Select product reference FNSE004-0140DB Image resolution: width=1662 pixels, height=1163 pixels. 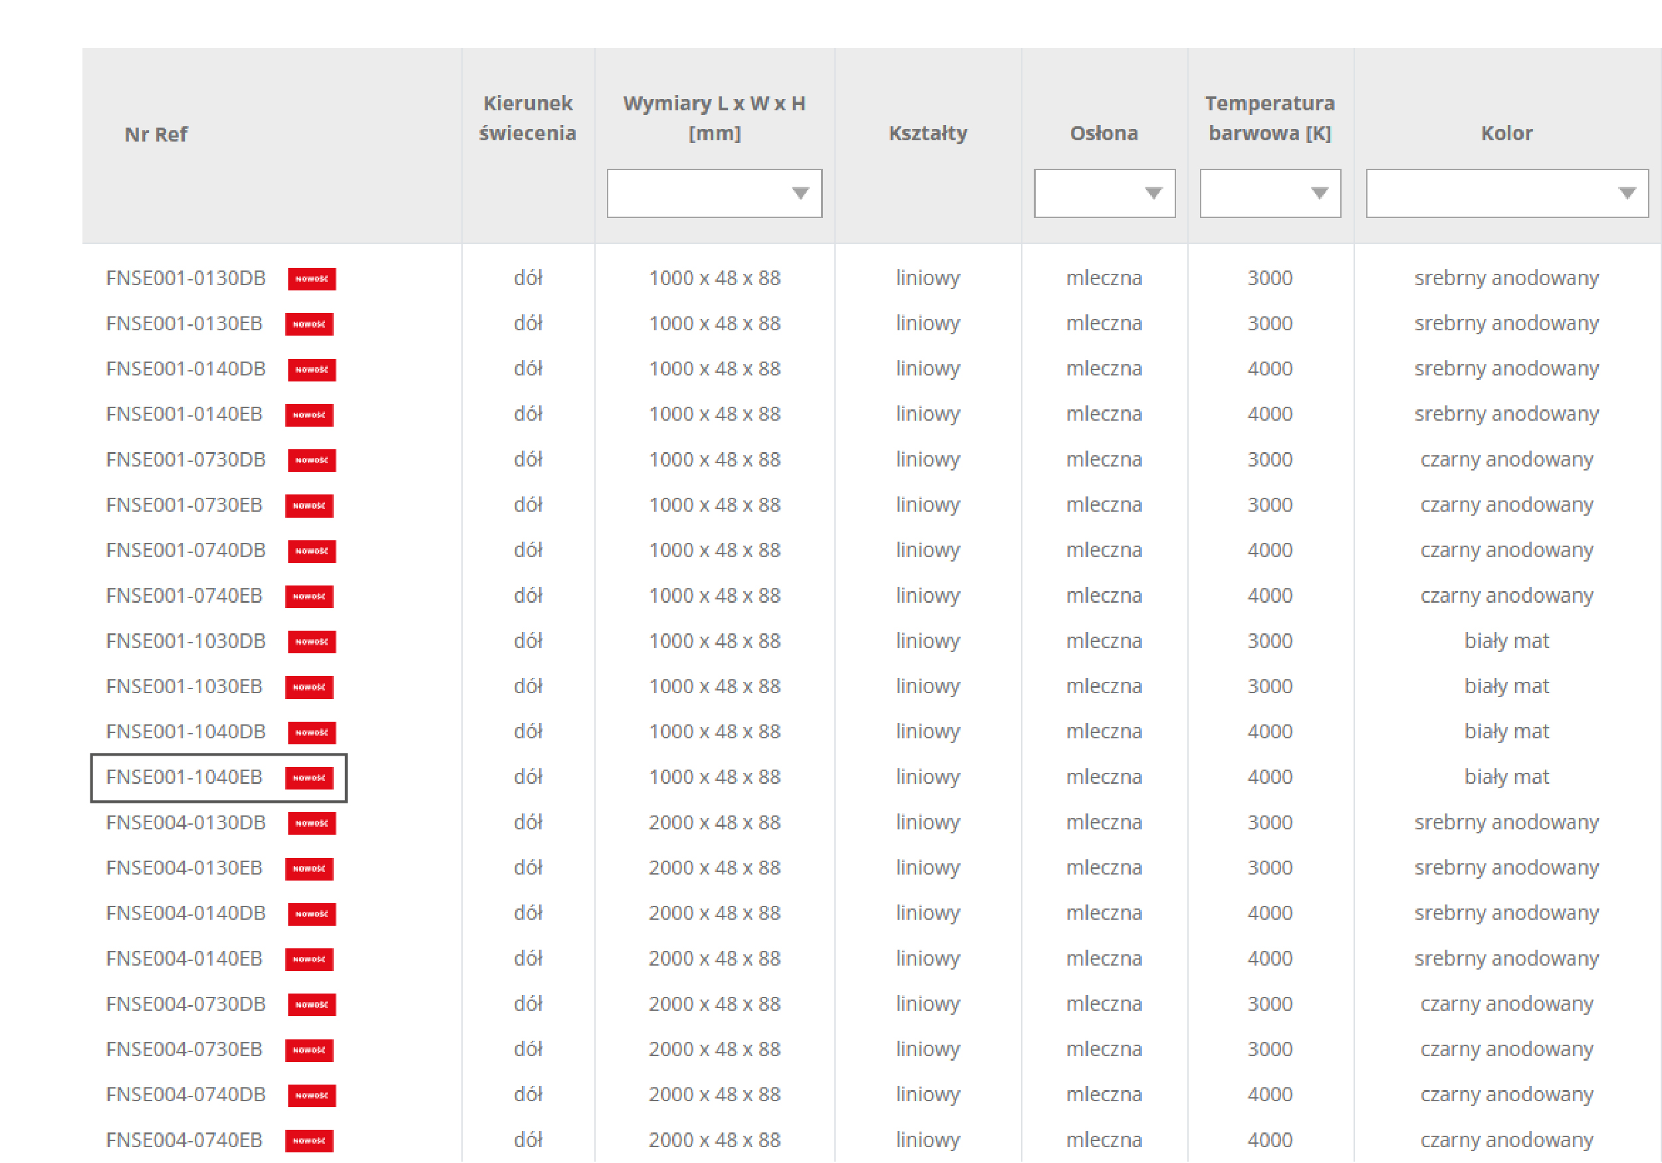(x=186, y=914)
